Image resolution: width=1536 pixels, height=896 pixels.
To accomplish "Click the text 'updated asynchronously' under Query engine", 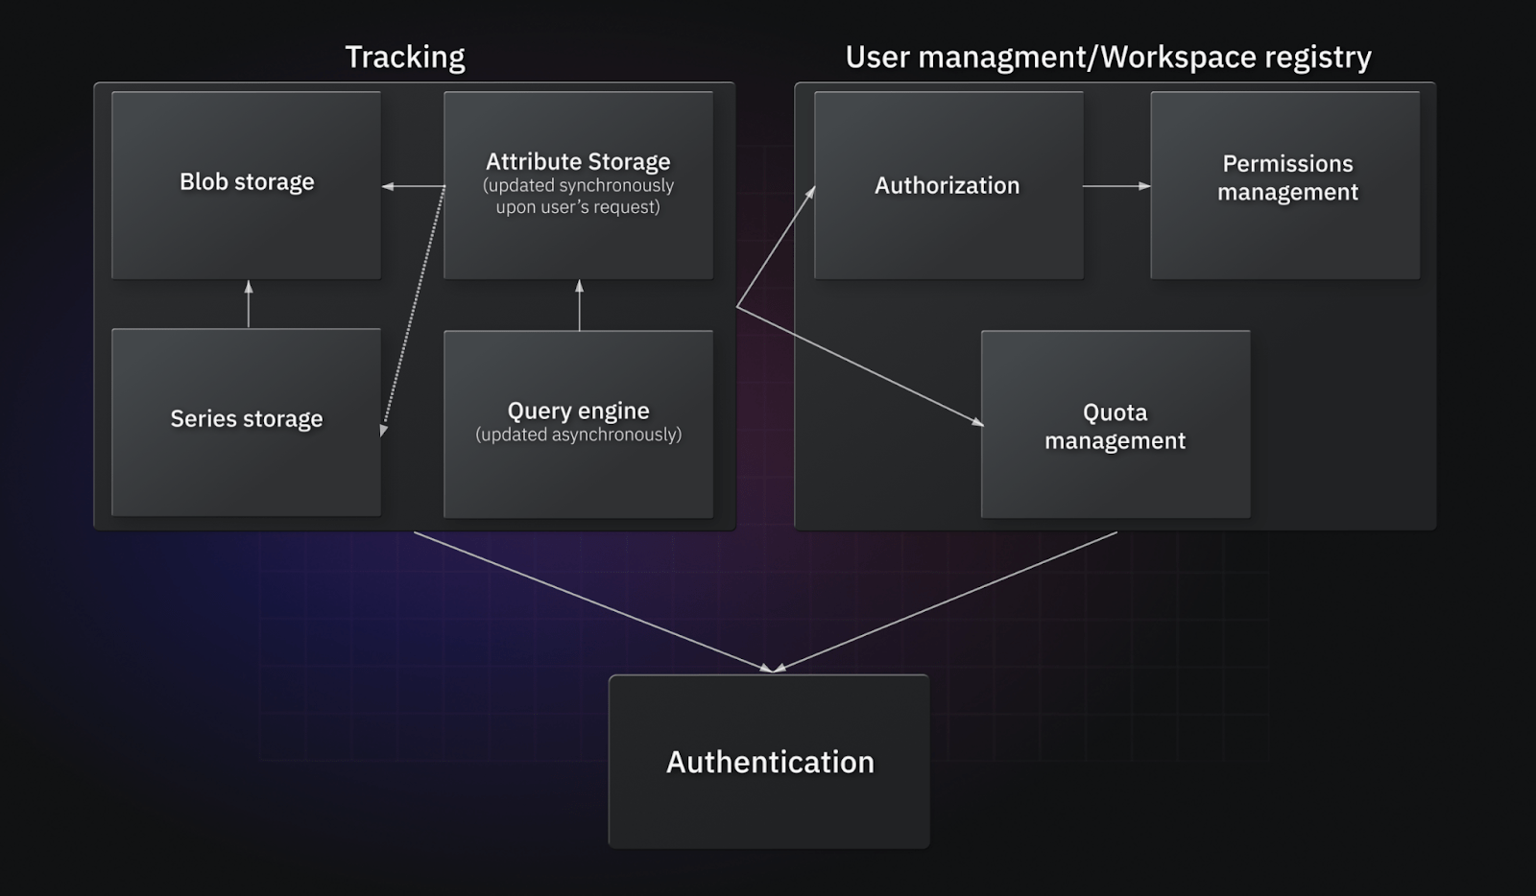I will click(x=577, y=434).
